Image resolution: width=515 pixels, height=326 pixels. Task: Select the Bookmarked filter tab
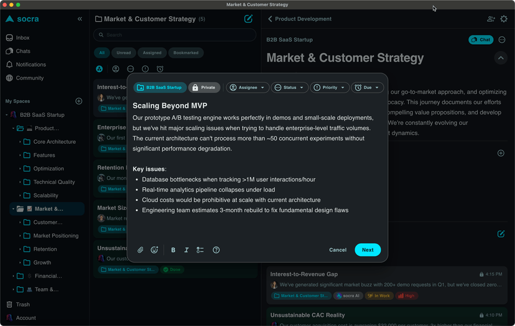click(186, 53)
